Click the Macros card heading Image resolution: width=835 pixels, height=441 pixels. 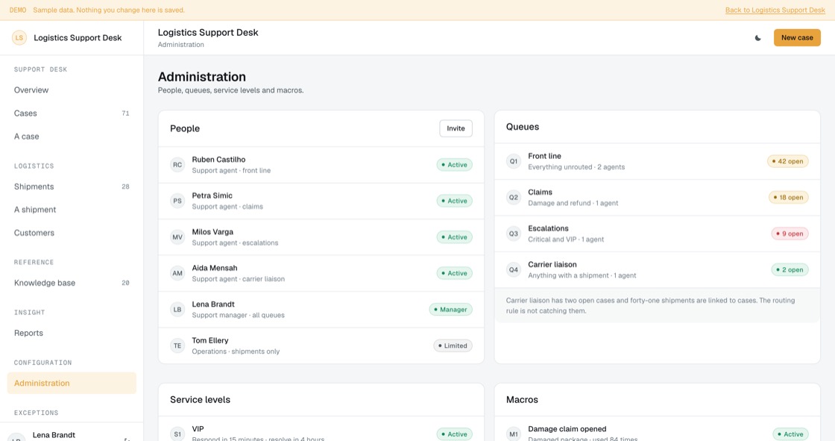click(x=522, y=400)
